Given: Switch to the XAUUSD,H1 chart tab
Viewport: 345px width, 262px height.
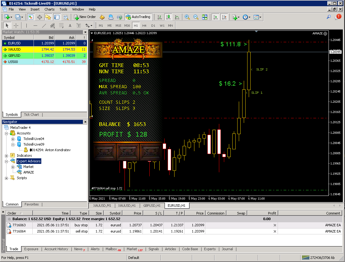Looking at the screenshot, I should tap(127, 206).
